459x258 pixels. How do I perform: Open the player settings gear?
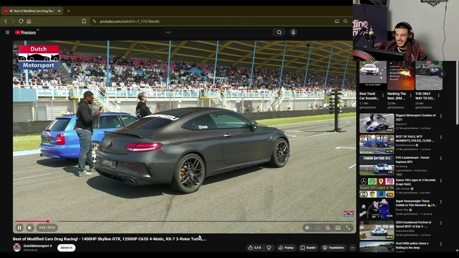(328, 228)
